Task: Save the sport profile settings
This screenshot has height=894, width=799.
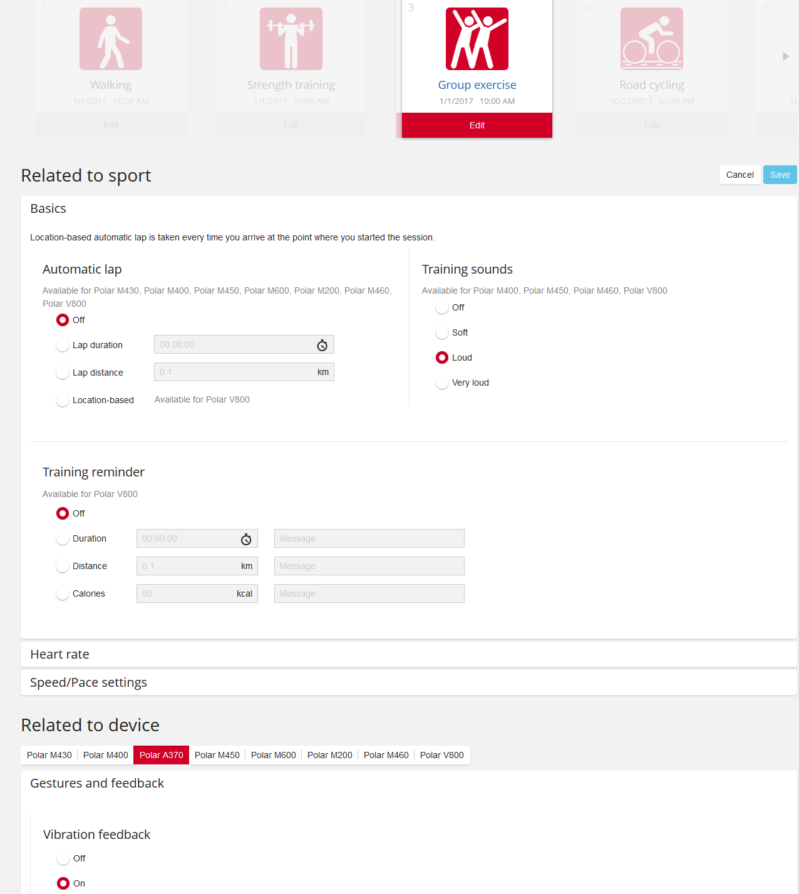Action: (780, 175)
